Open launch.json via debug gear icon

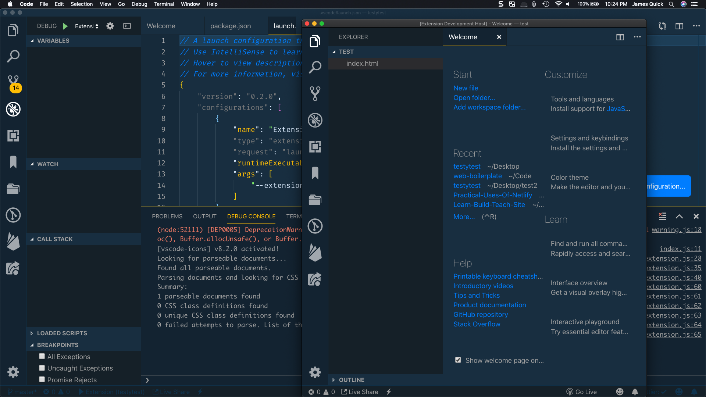click(110, 26)
